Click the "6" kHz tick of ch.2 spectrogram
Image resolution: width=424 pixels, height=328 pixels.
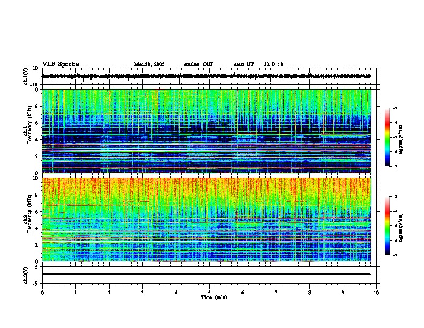37,212
